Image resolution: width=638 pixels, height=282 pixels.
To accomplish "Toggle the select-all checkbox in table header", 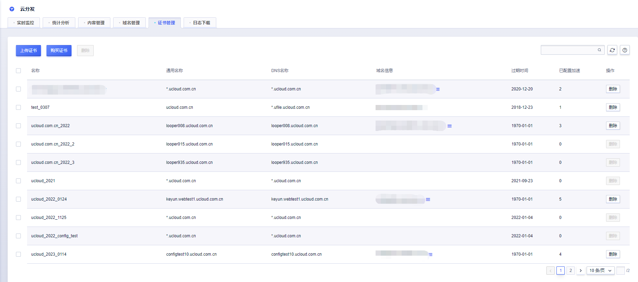I will click(18, 71).
